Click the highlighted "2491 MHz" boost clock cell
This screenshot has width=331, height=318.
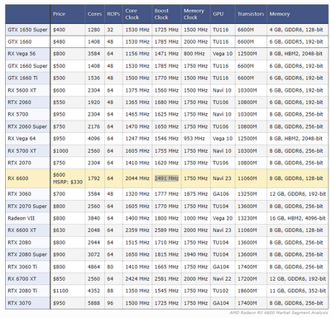tap(166, 178)
